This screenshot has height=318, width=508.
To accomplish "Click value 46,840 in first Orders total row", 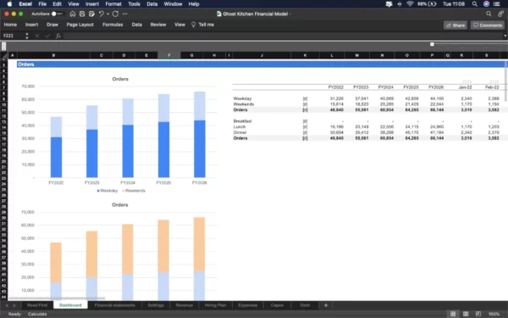I will 337,109.
